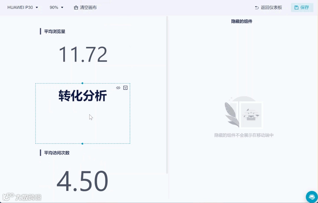Click the top selection handle of 转化分析
Image resolution: width=318 pixels, height=203 pixels.
[x=83, y=83]
